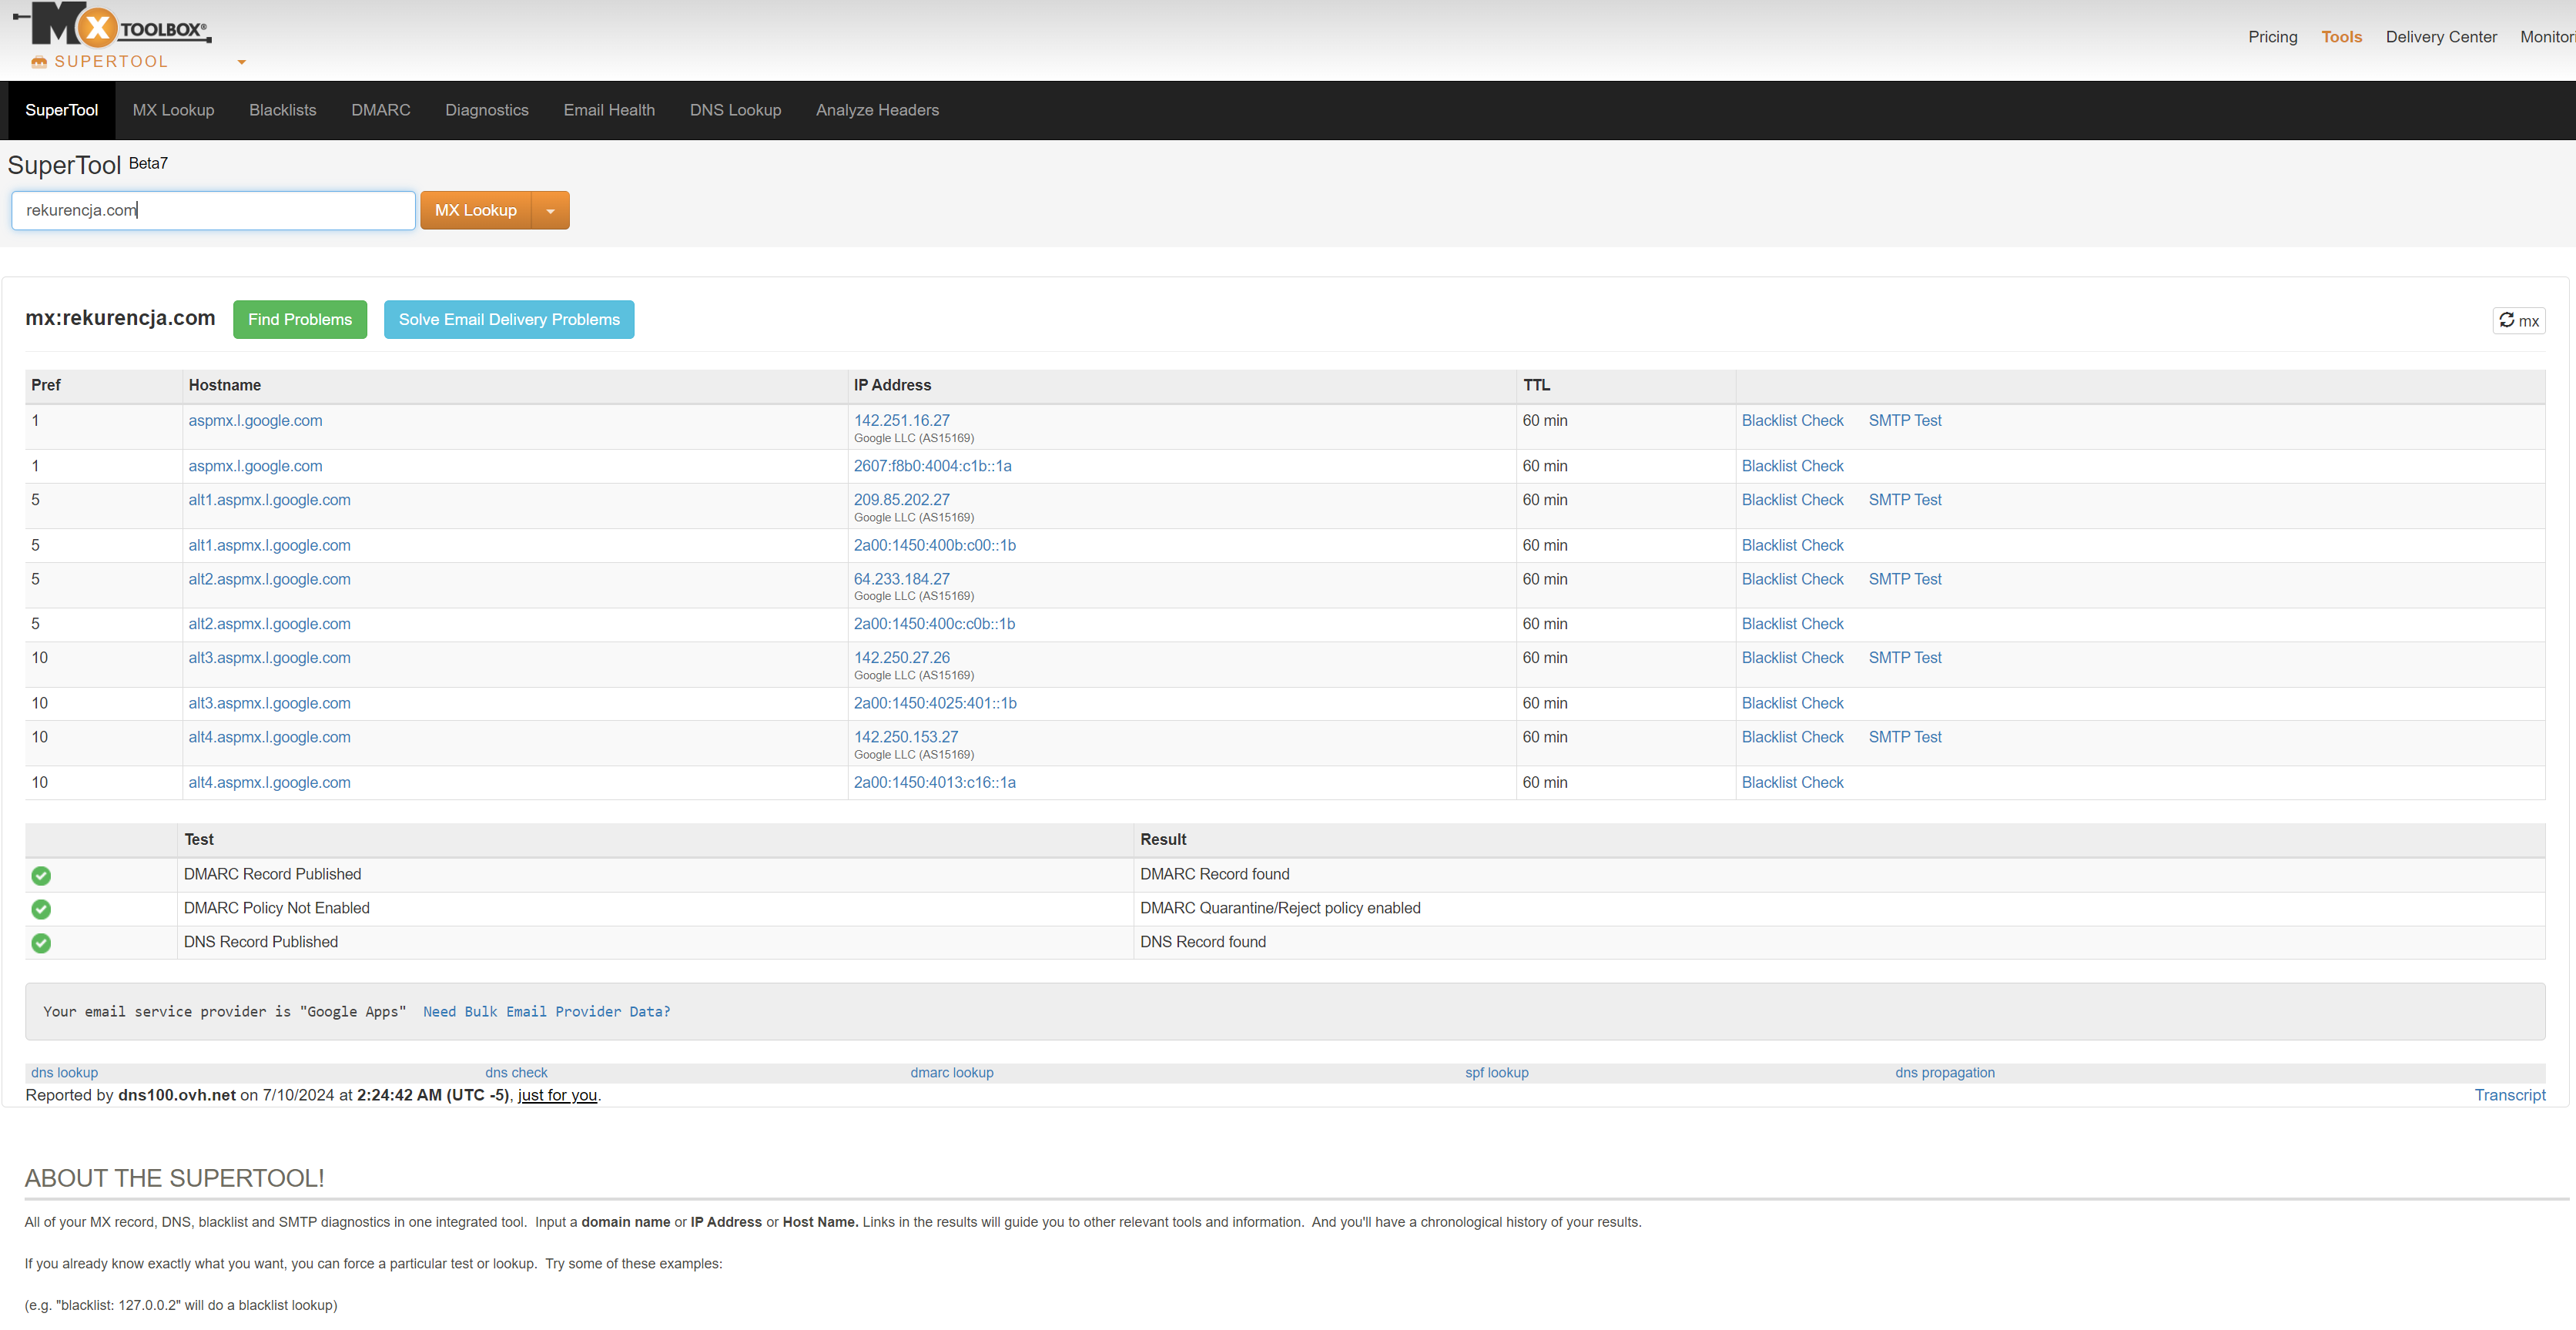The height and width of the screenshot is (1330, 2576).
Task: Run Blacklist Check for 209.85.202.27 row
Action: point(1792,500)
